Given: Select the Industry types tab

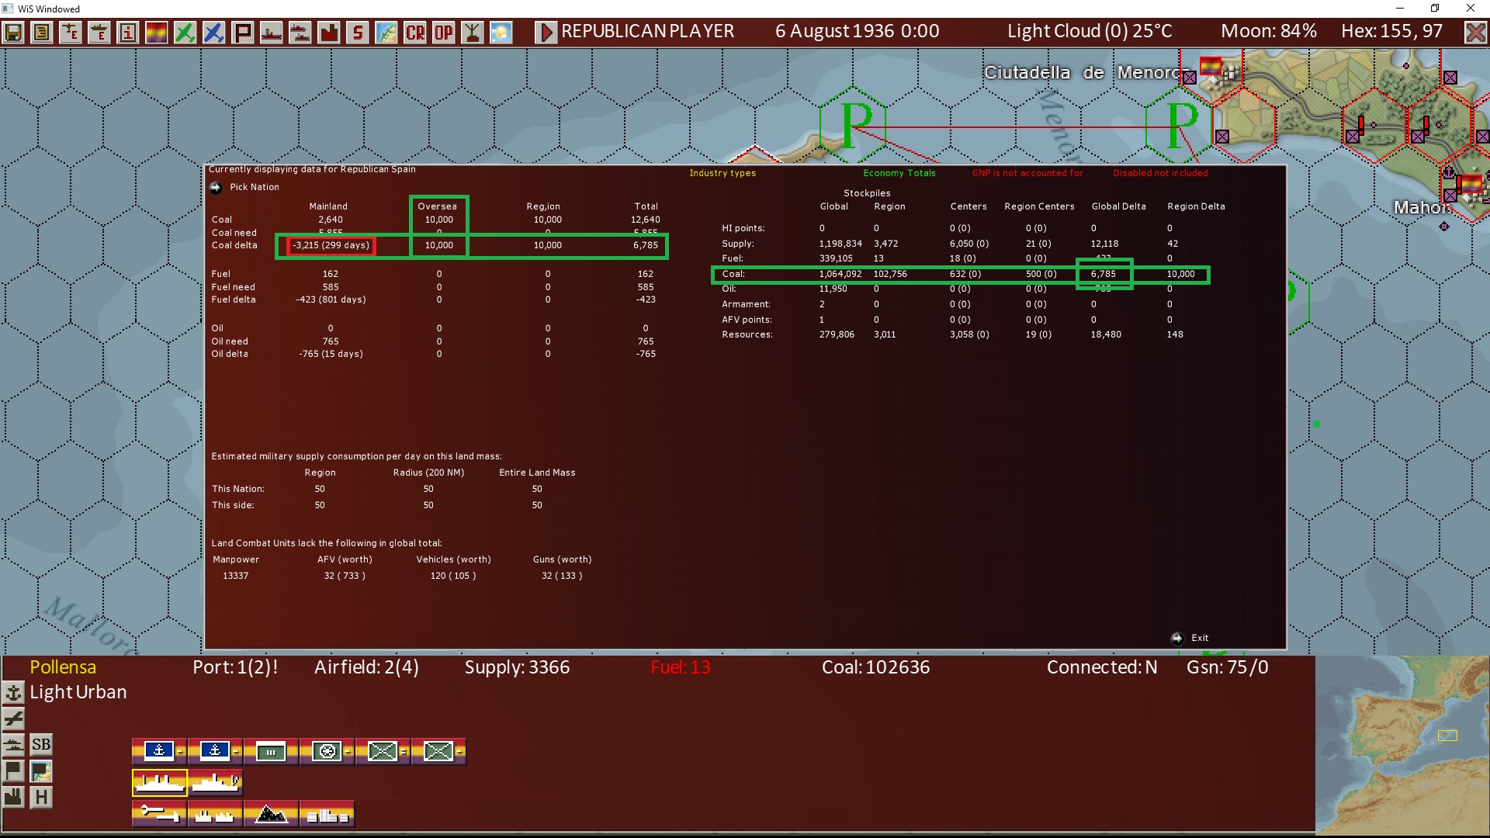Looking at the screenshot, I should click(722, 173).
